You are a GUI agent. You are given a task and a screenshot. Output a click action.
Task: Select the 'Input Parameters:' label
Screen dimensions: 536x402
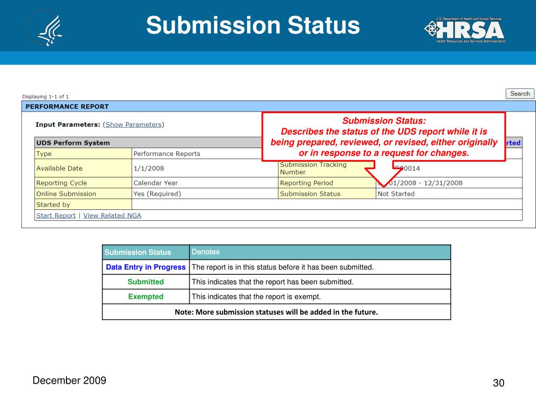click(x=68, y=125)
